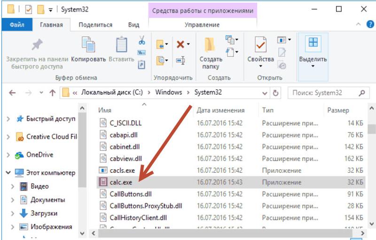Switch to the Вид ribbon tab
The image size is (376, 240).
click(x=133, y=25)
